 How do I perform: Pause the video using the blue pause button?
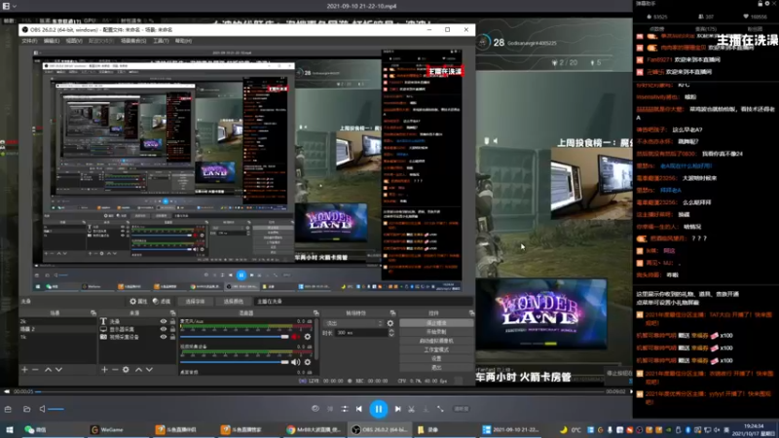379,409
